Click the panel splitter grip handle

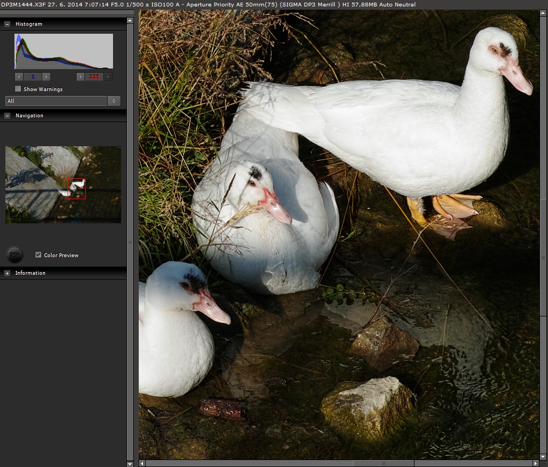click(x=129, y=242)
